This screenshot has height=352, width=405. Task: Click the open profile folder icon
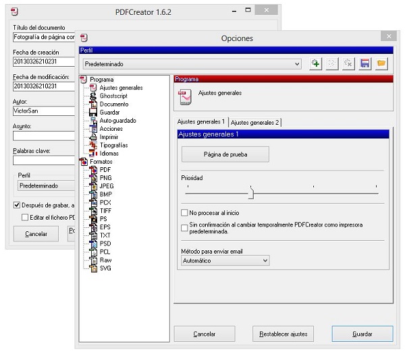(x=381, y=63)
